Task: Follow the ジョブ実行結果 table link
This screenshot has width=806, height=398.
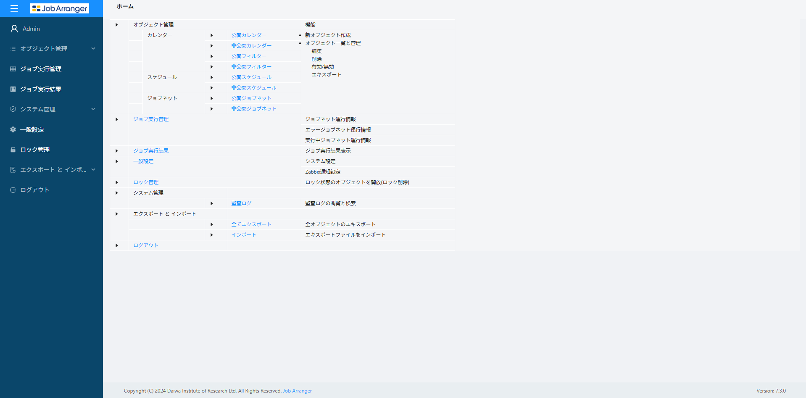Action: coord(151,151)
